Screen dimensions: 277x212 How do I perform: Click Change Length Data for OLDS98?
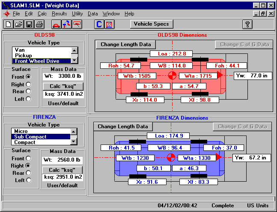[125, 44]
